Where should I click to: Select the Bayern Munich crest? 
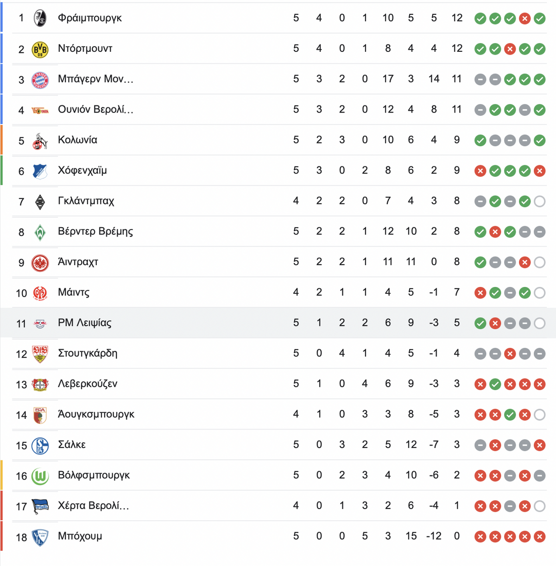pyautogui.click(x=40, y=80)
